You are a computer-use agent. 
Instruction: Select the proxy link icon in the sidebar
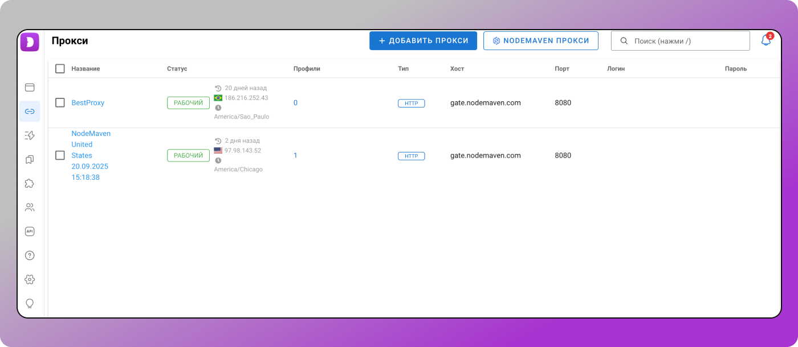pyautogui.click(x=30, y=111)
